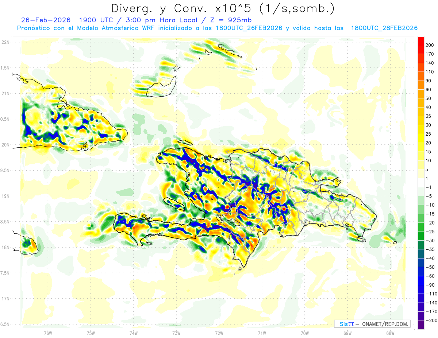This screenshot has height=338, width=438.
Task: Click the '9.5N' latitude label
Action: pyautogui.click(x=5, y=170)
